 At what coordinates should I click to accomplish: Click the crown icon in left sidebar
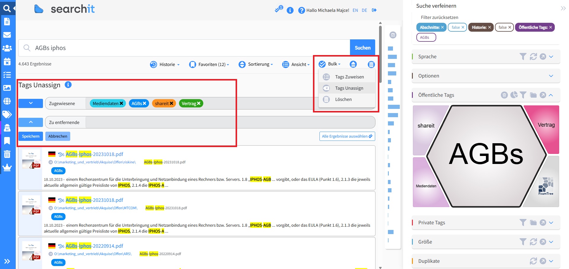(7, 167)
